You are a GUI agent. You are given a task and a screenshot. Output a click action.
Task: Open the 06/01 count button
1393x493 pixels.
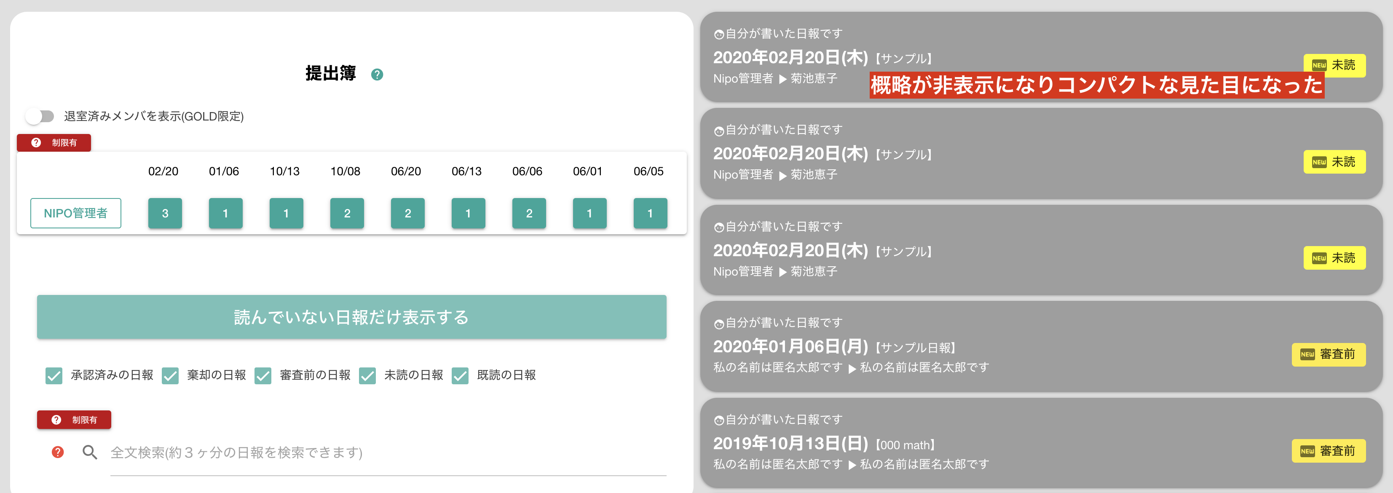point(589,213)
